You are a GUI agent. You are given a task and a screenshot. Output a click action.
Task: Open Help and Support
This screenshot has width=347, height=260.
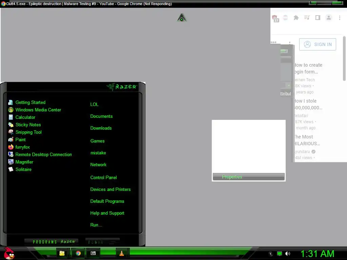point(107,213)
